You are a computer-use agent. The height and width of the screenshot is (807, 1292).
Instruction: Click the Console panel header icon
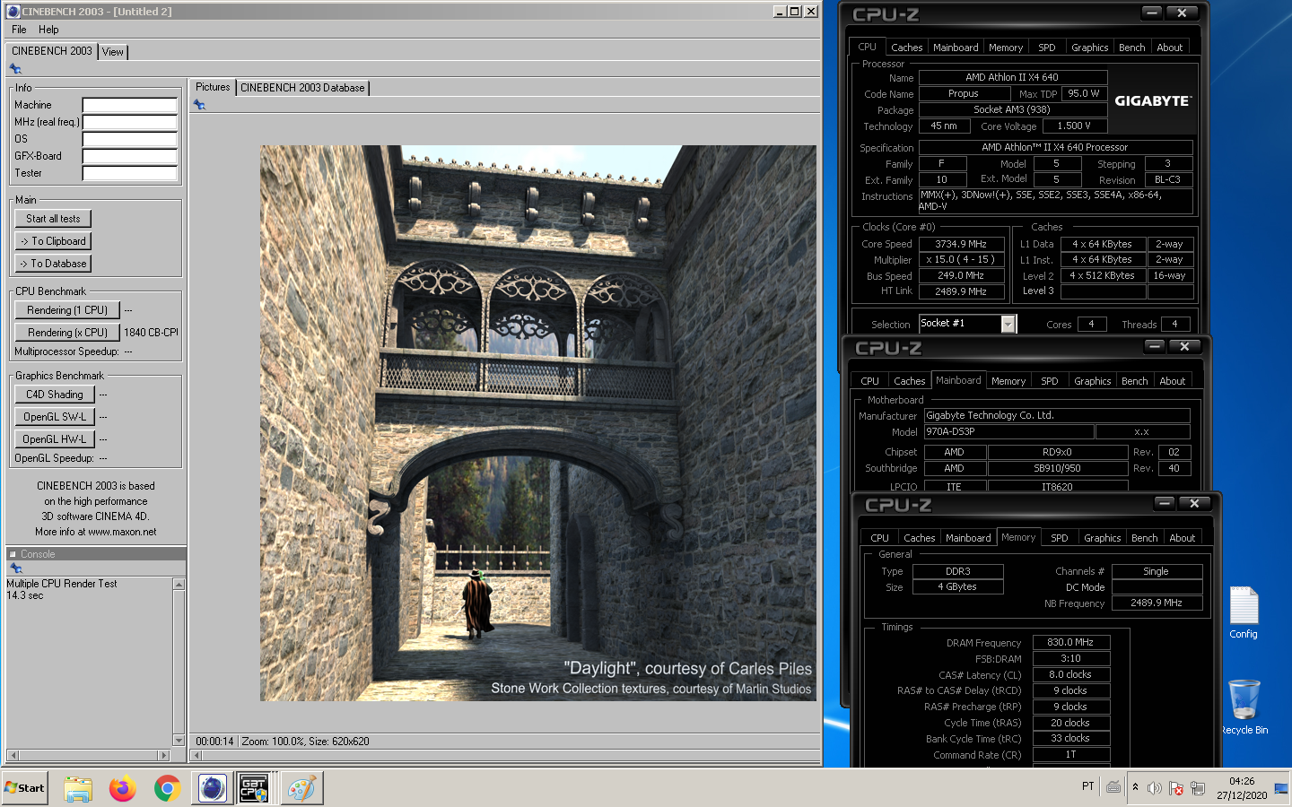(13, 554)
